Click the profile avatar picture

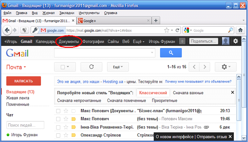pos(226,41)
